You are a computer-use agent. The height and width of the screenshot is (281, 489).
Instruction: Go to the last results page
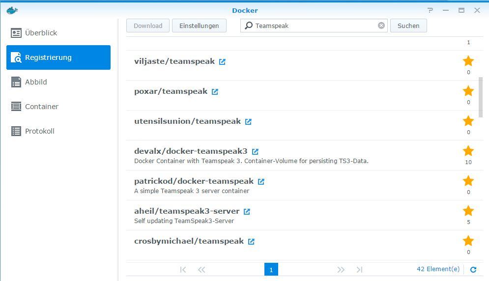pos(360,270)
